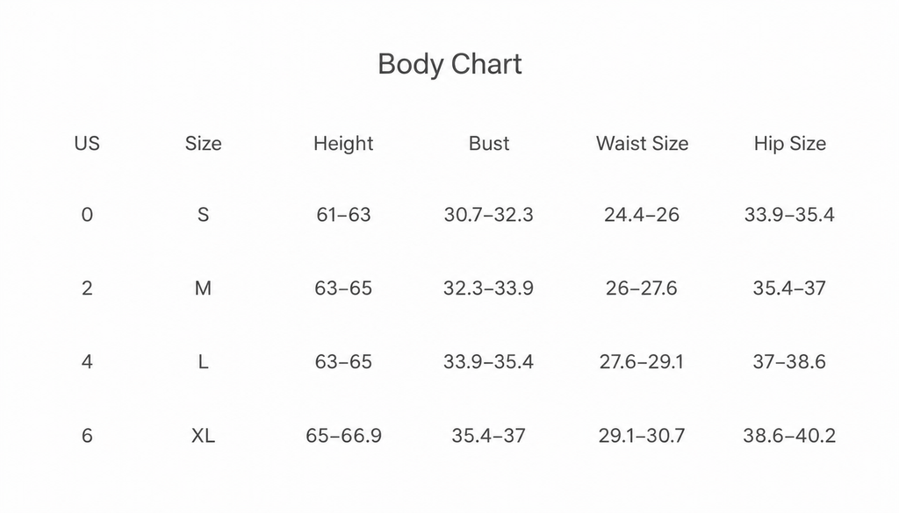
Task: Select the Waist Size column header
Action: click(642, 143)
